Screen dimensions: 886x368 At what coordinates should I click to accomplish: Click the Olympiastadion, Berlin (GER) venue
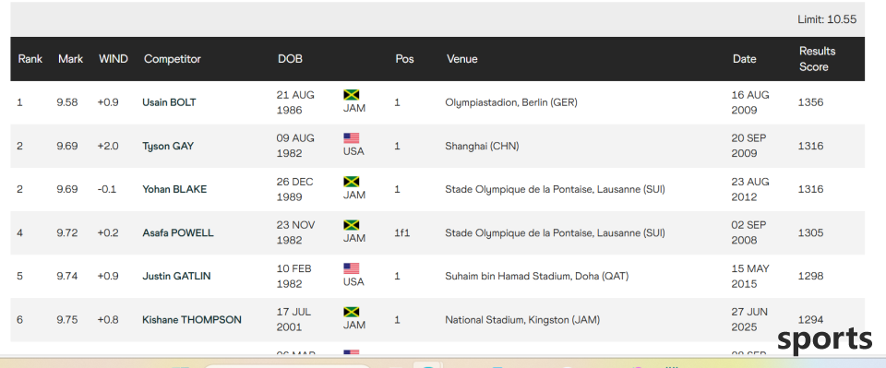tap(511, 102)
